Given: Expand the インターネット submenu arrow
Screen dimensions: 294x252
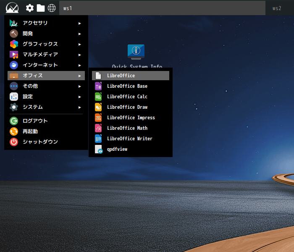Looking at the screenshot, I should (80, 65).
